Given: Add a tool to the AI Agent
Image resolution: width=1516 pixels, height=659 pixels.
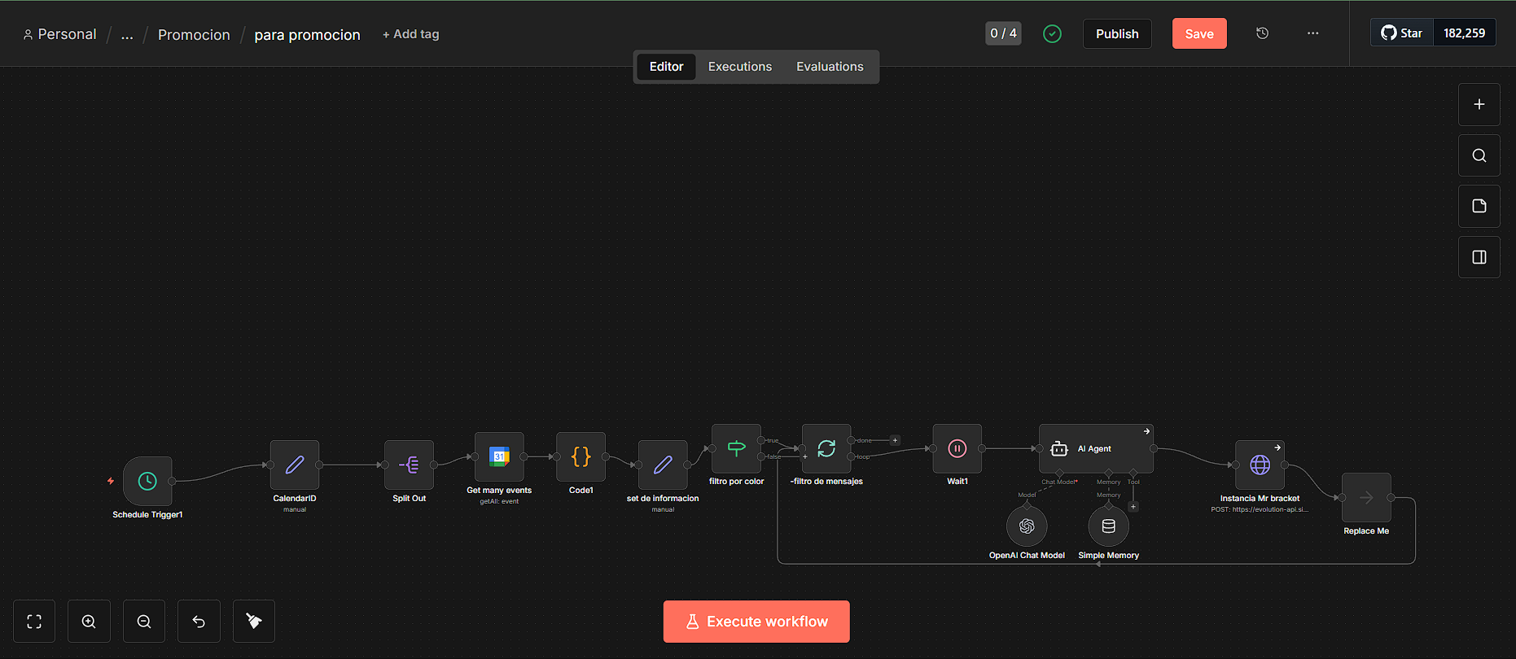Looking at the screenshot, I should [1133, 507].
